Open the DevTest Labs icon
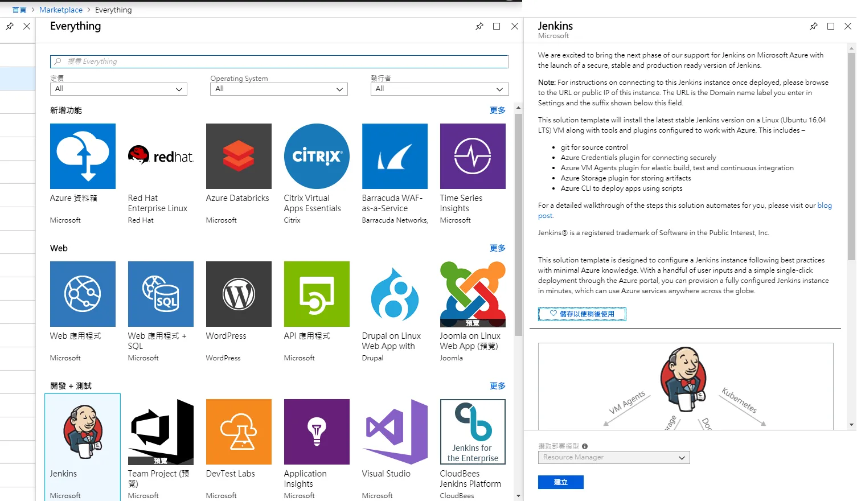Viewport: 857px width, 501px height. pos(239,432)
